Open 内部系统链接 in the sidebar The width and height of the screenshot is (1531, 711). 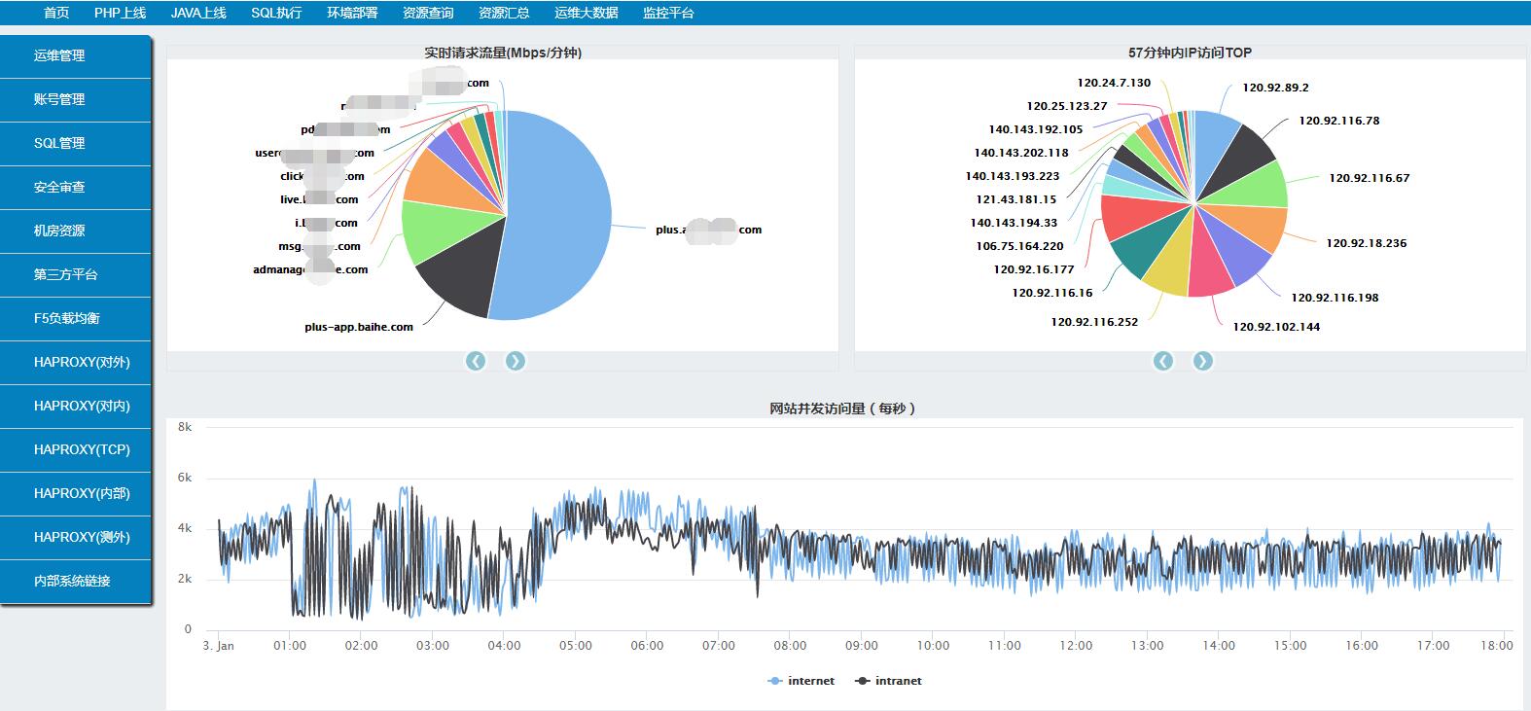pyautogui.click(x=76, y=582)
